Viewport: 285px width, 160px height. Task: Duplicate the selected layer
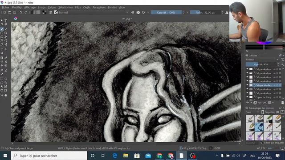pos(255,103)
